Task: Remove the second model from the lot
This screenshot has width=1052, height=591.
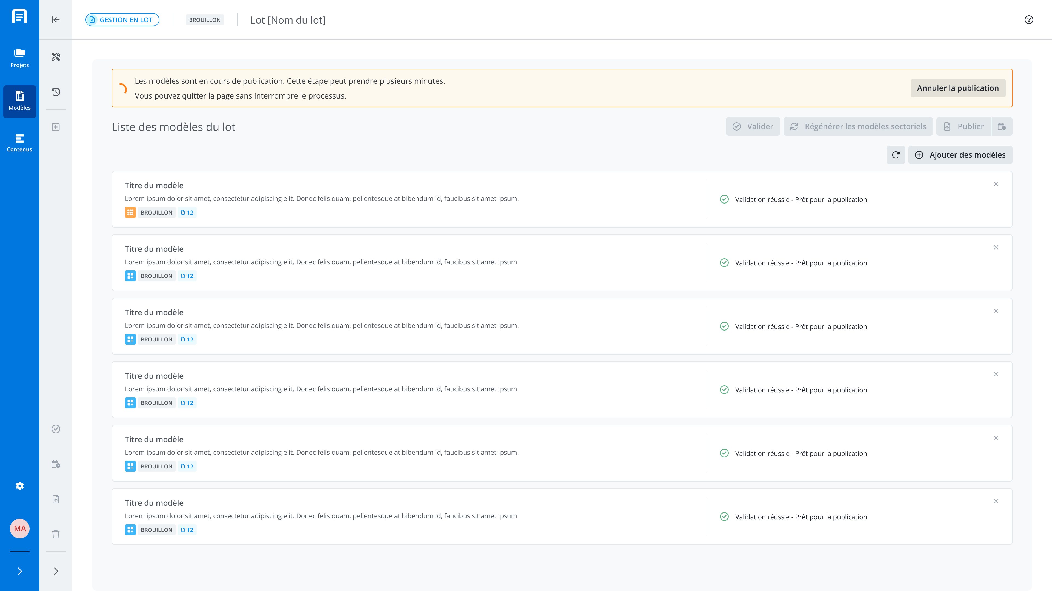Action: (996, 248)
